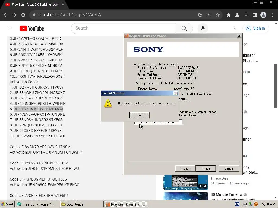This screenshot has width=278, height=208.
Task: Click the text JF-32S9GT-NKYBEP-QECBL0
Action: click(x=40, y=136)
